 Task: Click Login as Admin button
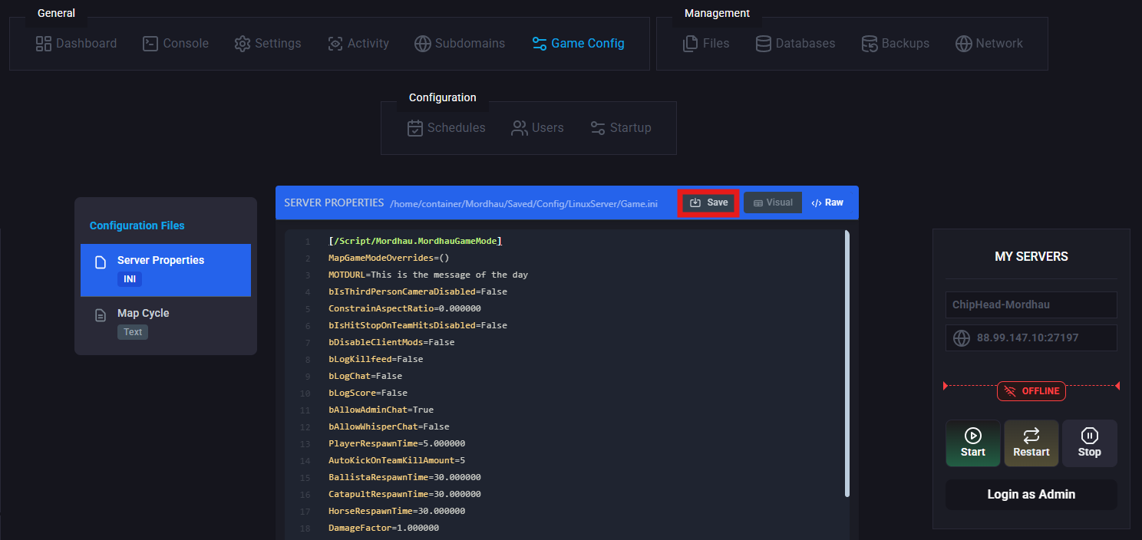pos(1031,495)
